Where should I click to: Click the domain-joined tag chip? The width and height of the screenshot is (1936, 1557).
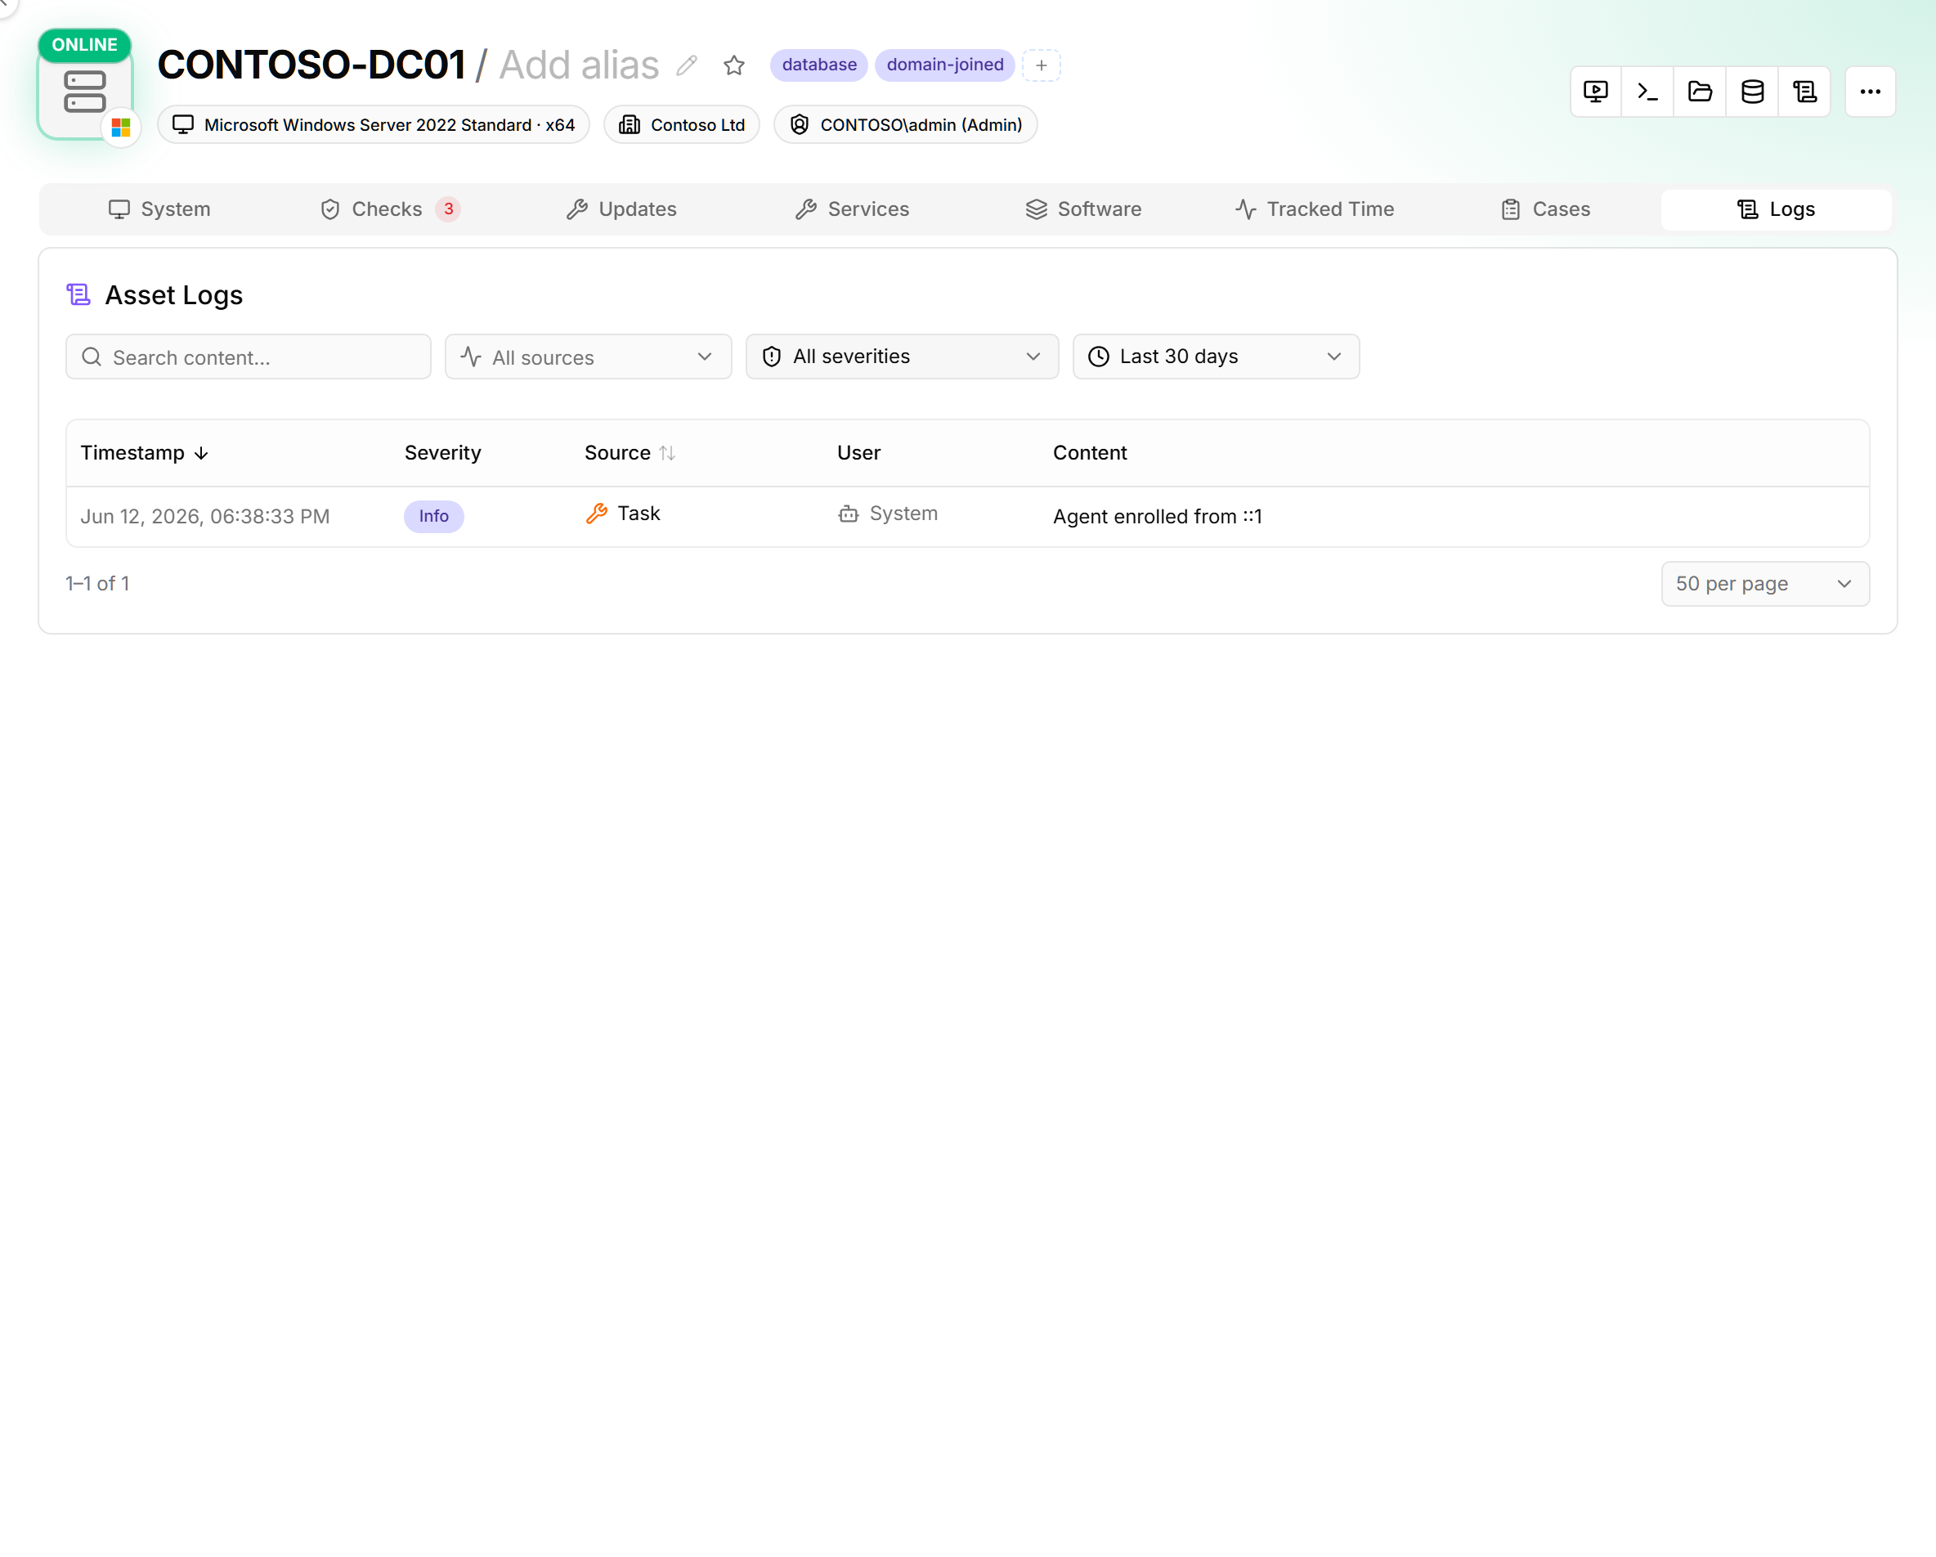[x=944, y=65]
